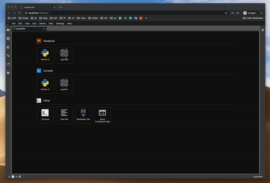Bookmark this page with the star

226,13
